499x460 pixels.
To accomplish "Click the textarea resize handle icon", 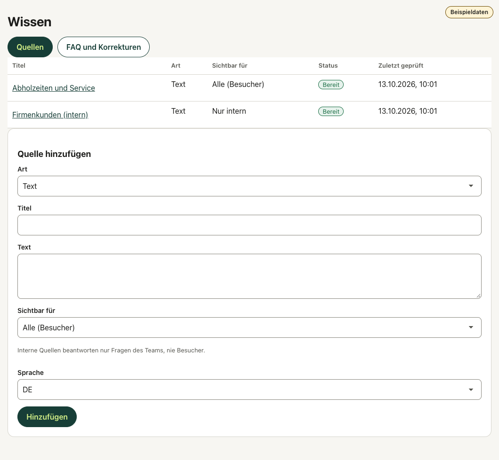I will [478, 296].
